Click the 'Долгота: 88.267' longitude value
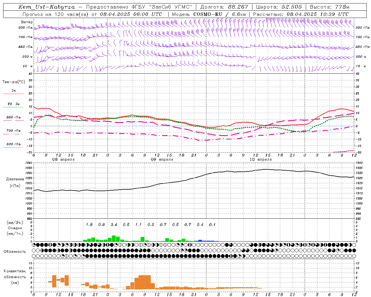 pos(224,7)
